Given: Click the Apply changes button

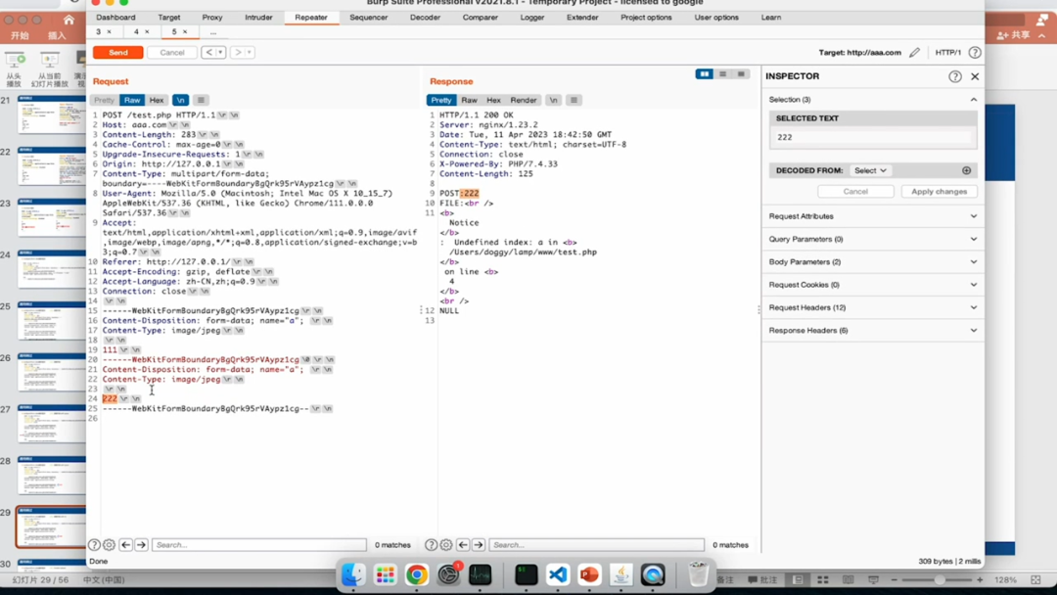Looking at the screenshot, I should (939, 192).
